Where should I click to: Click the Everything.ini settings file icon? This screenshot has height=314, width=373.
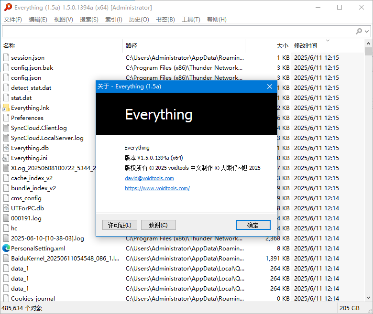tap(6, 158)
